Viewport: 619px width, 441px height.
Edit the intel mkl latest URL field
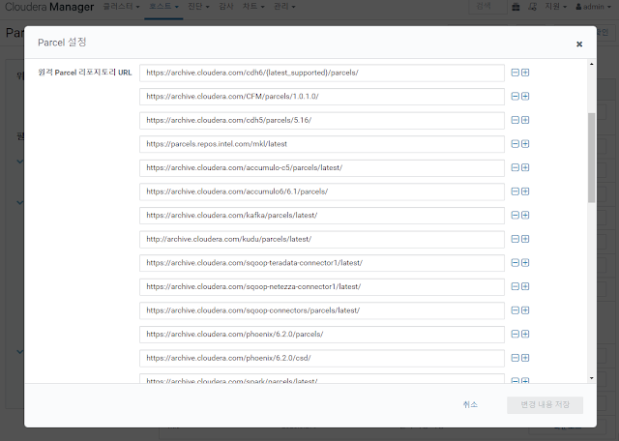[x=322, y=144]
